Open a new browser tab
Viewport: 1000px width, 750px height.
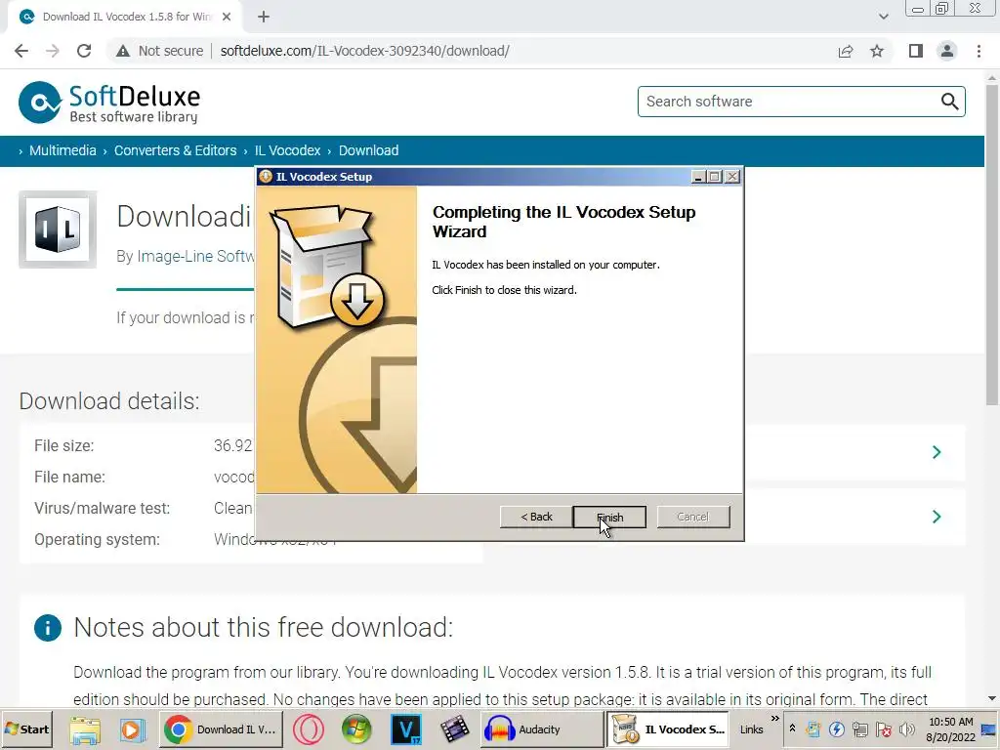point(264,18)
